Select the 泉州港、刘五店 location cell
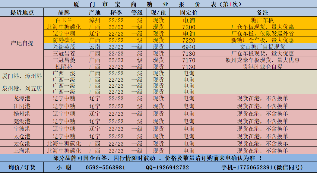Screen dimensions: 317x173 tap(22, 89)
